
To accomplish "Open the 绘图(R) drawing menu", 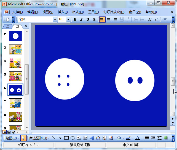I will 12,138.
